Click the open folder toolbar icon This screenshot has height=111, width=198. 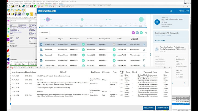point(12,6)
